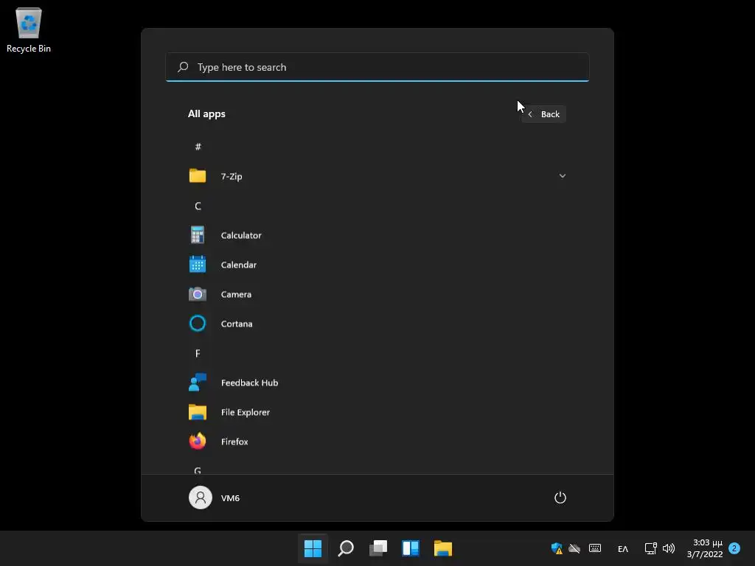The width and height of the screenshot is (755, 566).
Task: Open the VM6 user account menu
Action: click(215, 497)
